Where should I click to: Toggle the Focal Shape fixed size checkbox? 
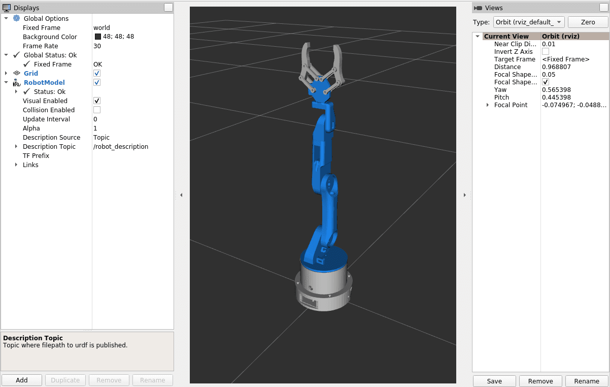[546, 82]
